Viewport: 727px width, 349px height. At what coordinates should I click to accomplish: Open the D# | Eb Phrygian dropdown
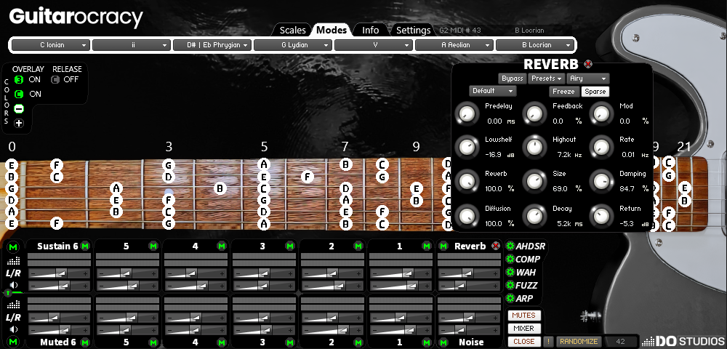(x=212, y=45)
